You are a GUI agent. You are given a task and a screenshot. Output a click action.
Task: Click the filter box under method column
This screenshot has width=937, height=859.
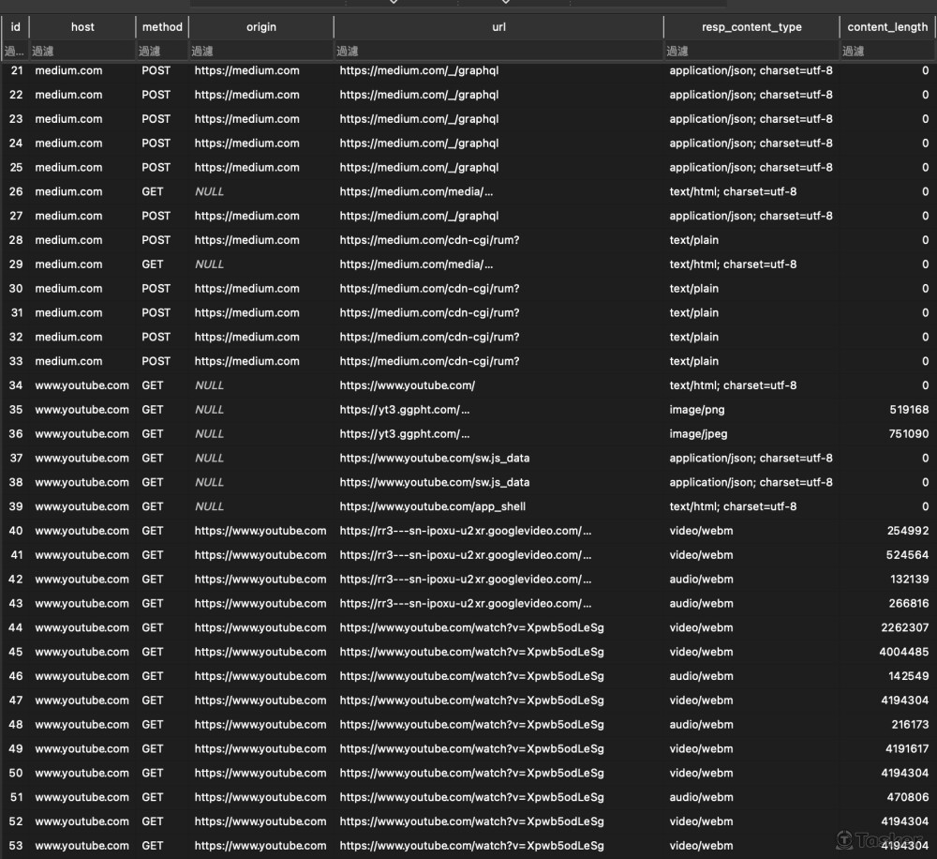point(162,51)
